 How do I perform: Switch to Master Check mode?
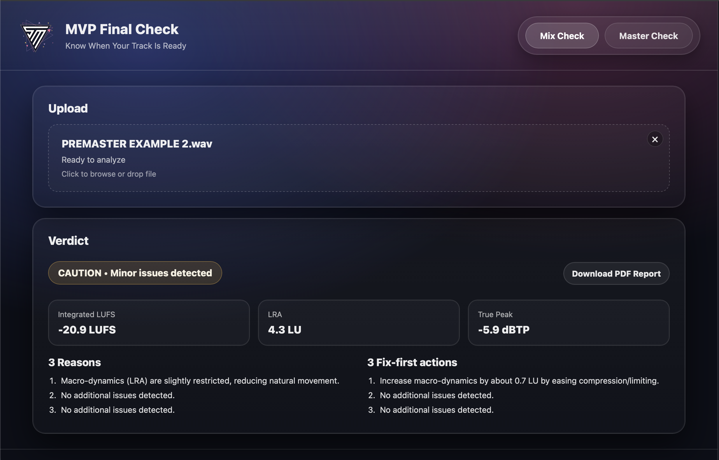click(648, 36)
